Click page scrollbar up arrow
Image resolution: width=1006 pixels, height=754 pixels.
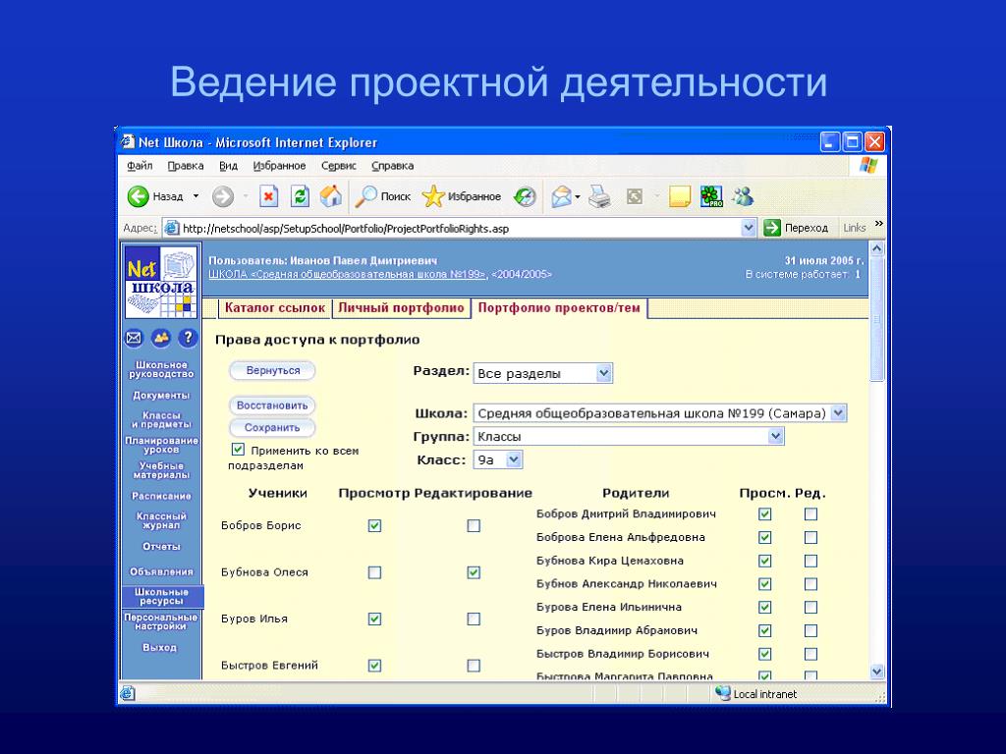click(877, 248)
